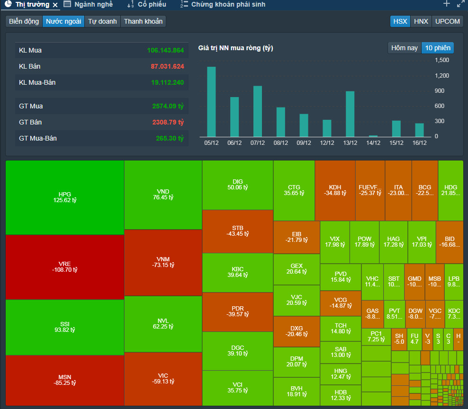Select the HSX exchange button
The width and height of the screenshot is (468, 409).
(x=400, y=21)
